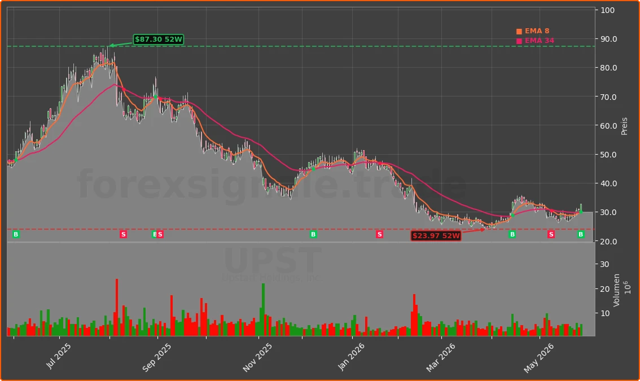Click the Jan 2026 date axis label

[x=351, y=357]
